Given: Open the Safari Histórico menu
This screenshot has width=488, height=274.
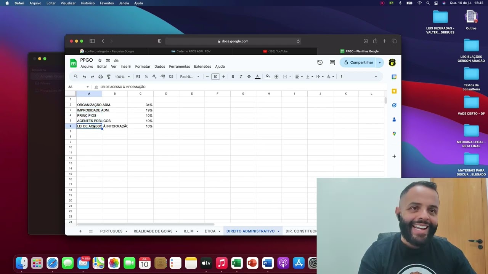Looking at the screenshot, I should 88,3.
